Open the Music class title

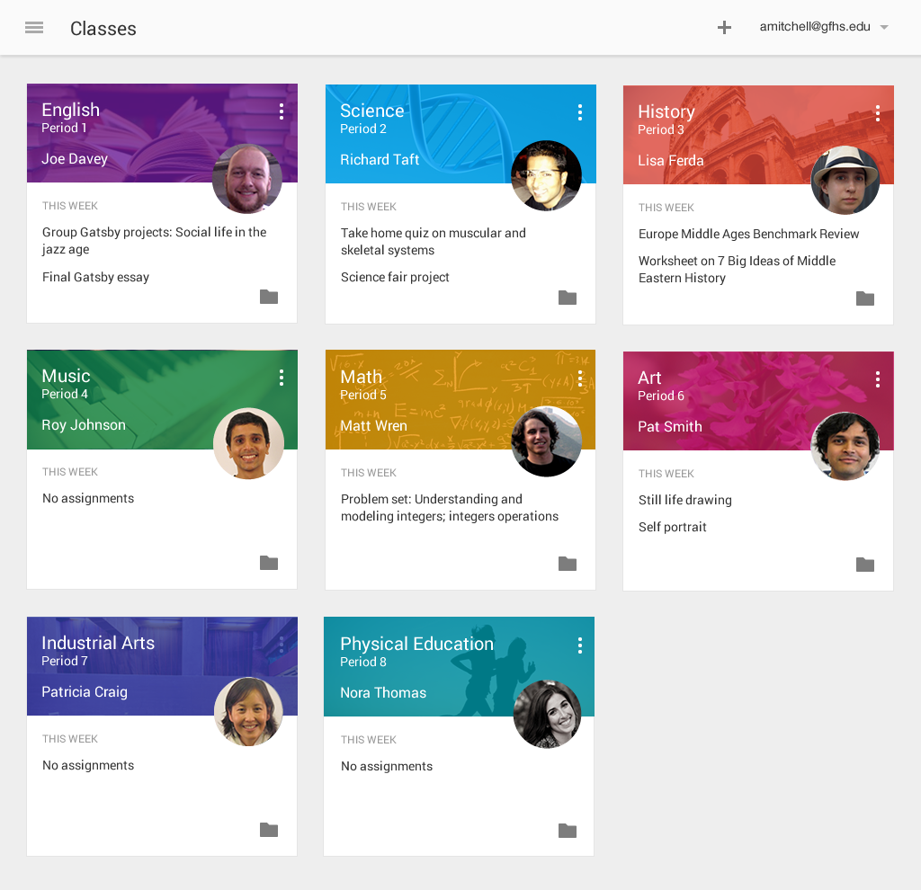66,376
